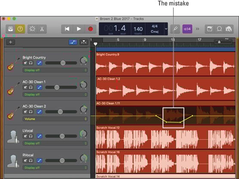Toggle the count-in 1234 button
Image resolution: width=239 pixels, height=179 pixels.
(187, 29)
